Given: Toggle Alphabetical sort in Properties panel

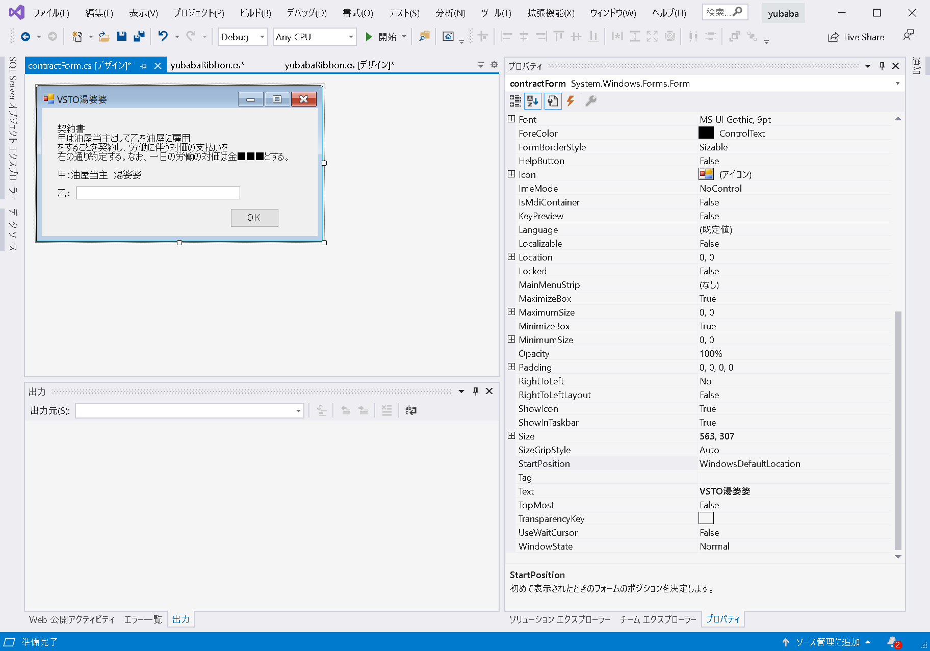Looking at the screenshot, I should pyautogui.click(x=533, y=101).
